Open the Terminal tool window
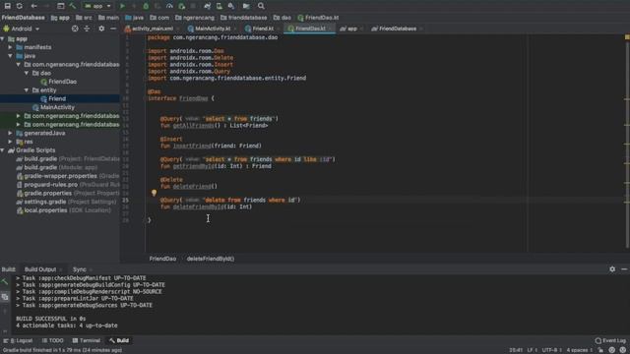 [87, 340]
